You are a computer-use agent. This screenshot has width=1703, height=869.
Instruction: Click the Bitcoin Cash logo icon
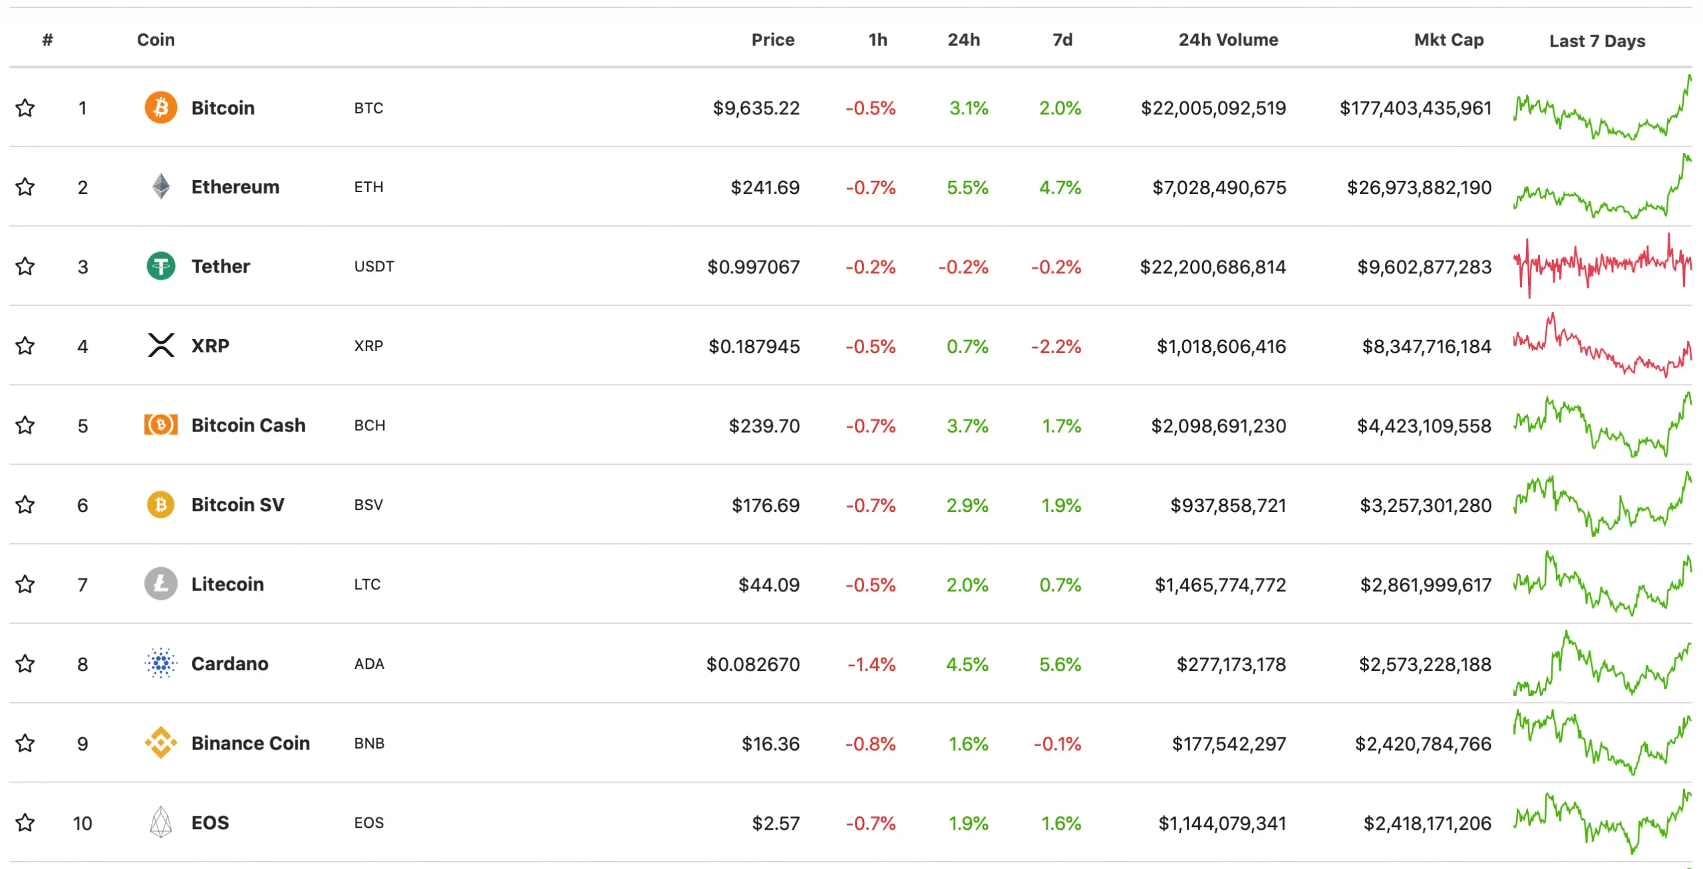(160, 425)
